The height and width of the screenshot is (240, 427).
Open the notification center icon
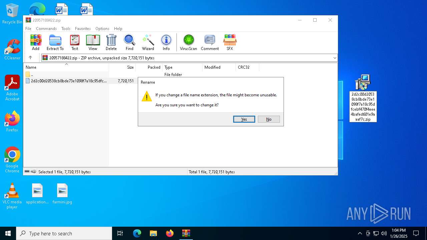(416, 233)
